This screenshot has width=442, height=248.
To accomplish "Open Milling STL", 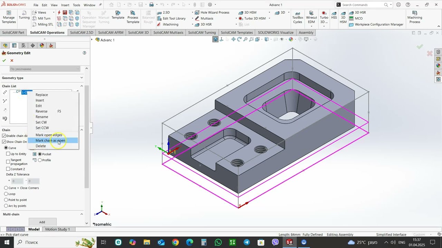I will (x=43, y=24).
